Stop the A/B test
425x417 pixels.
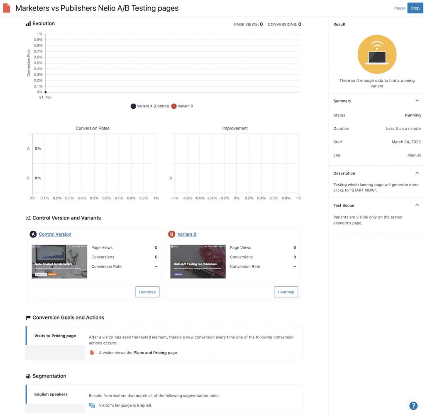point(415,8)
